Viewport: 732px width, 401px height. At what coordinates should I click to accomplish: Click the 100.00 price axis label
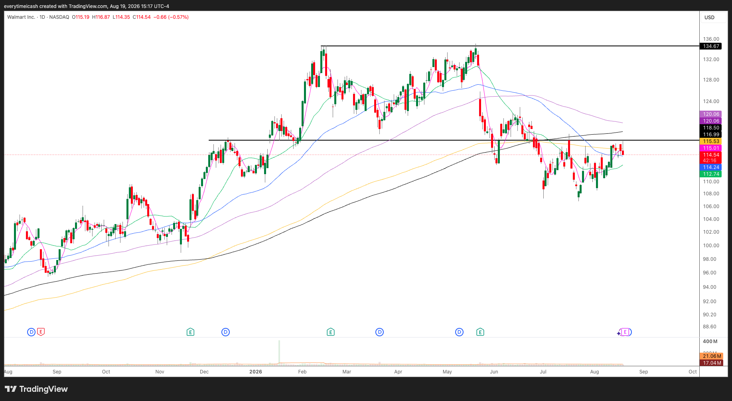click(711, 246)
